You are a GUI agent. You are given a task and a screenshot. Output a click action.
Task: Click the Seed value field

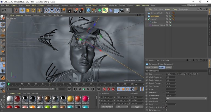tap(171, 104)
